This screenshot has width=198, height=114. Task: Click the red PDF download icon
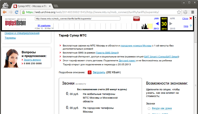(x=89, y=72)
